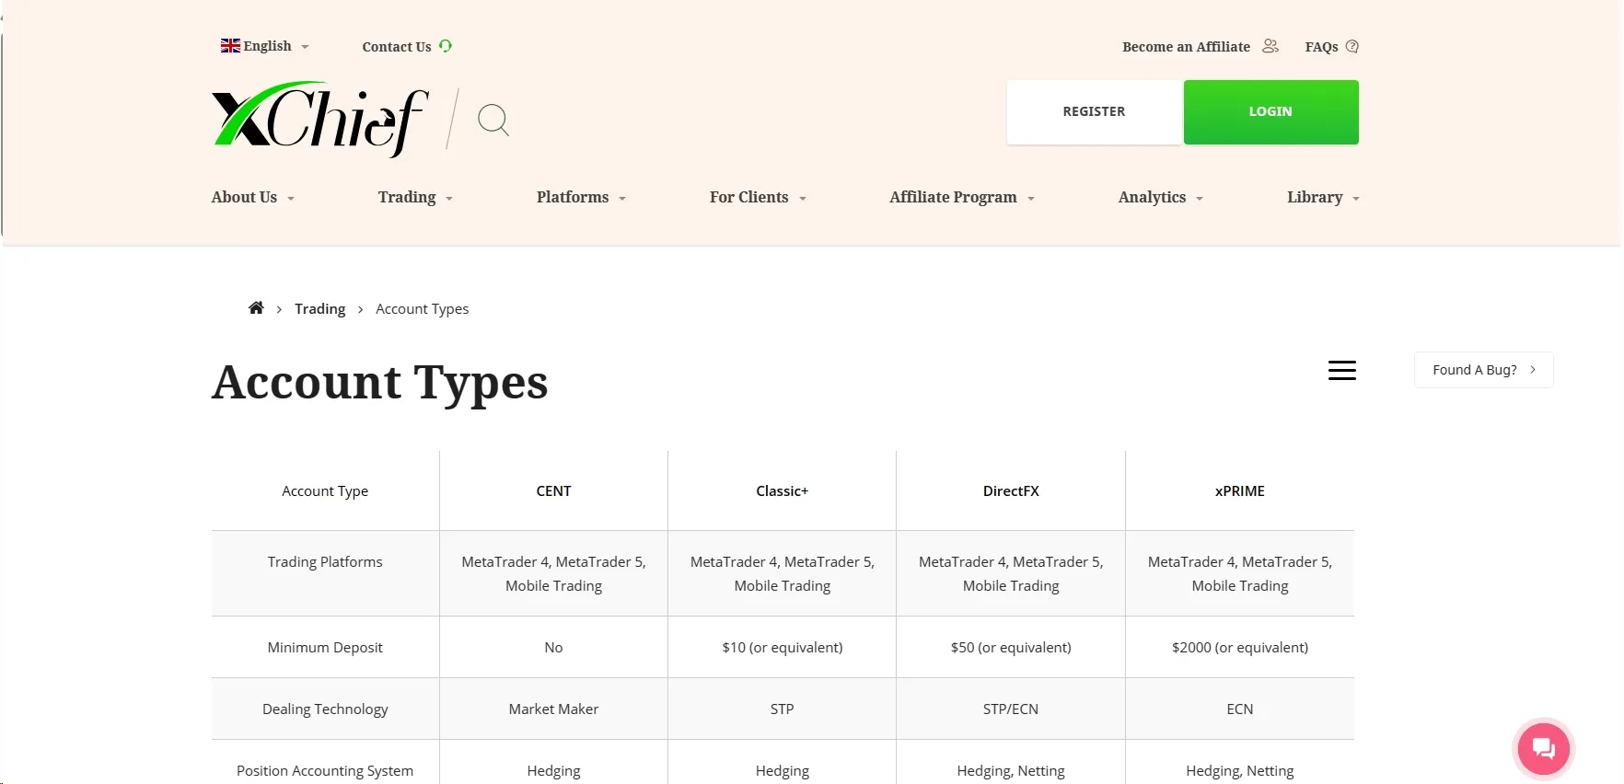1624x784 pixels.
Task: Open the hamburger menu icon
Action: 1342,370
